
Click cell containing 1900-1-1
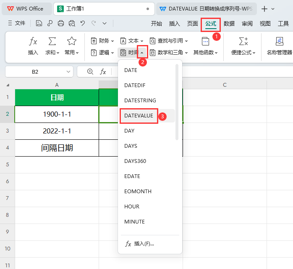click(x=57, y=115)
